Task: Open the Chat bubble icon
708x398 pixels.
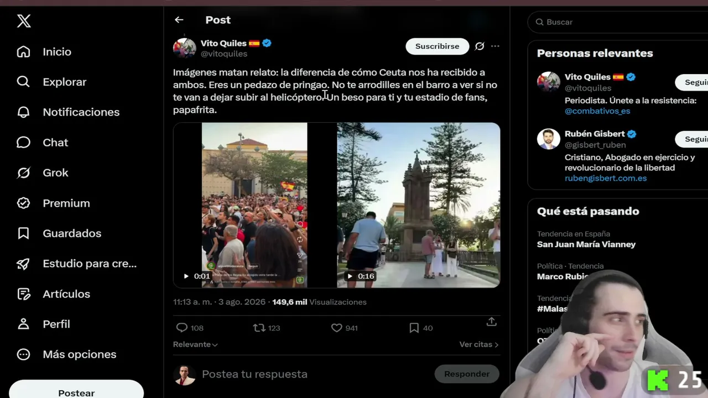Action: click(x=23, y=143)
